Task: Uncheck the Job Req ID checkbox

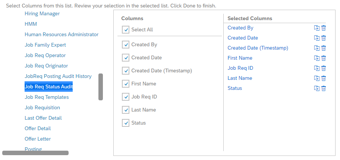Action: click(126, 97)
